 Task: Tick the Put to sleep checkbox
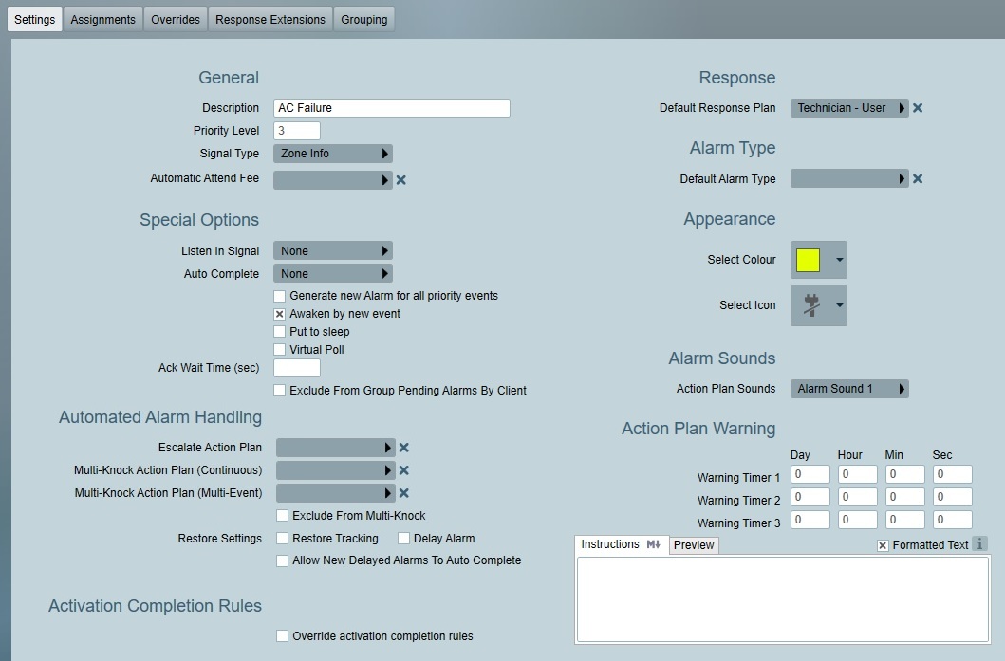(x=279, y=332)
